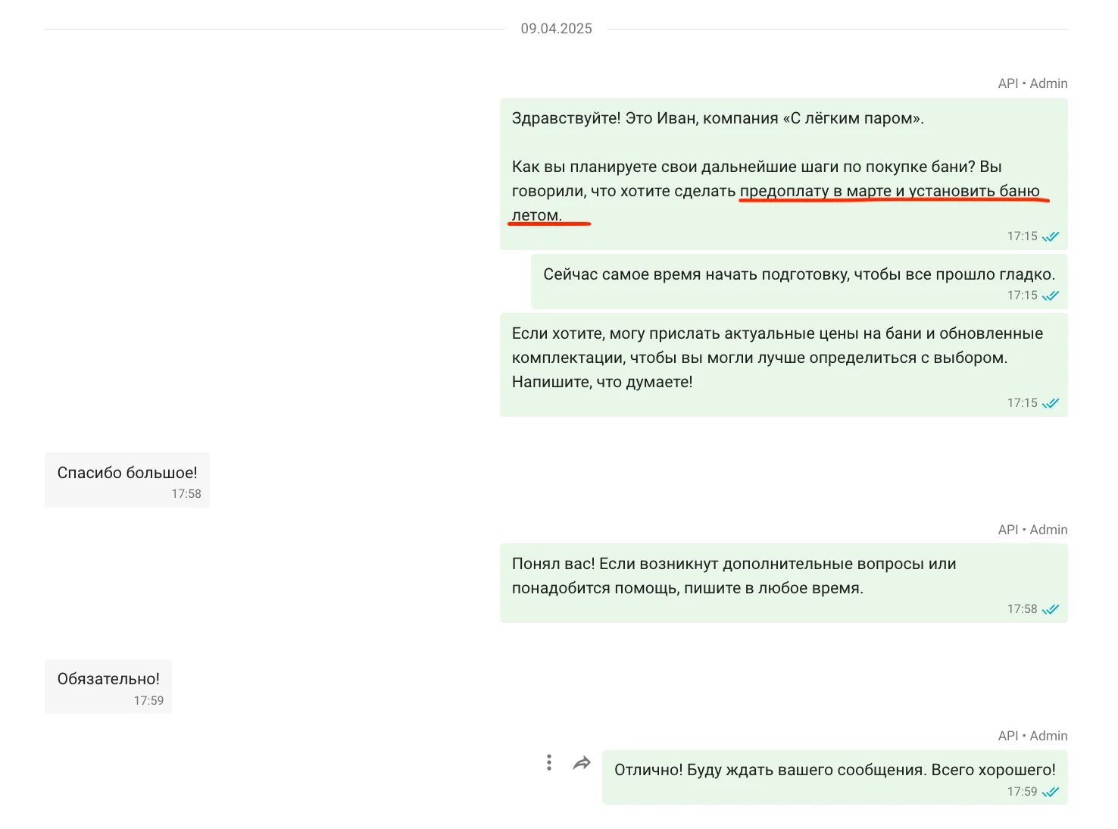Click the 'Напишите, что думаете!' message text
This screenshot has height=829, width=1118.
[x=602, y=382]
